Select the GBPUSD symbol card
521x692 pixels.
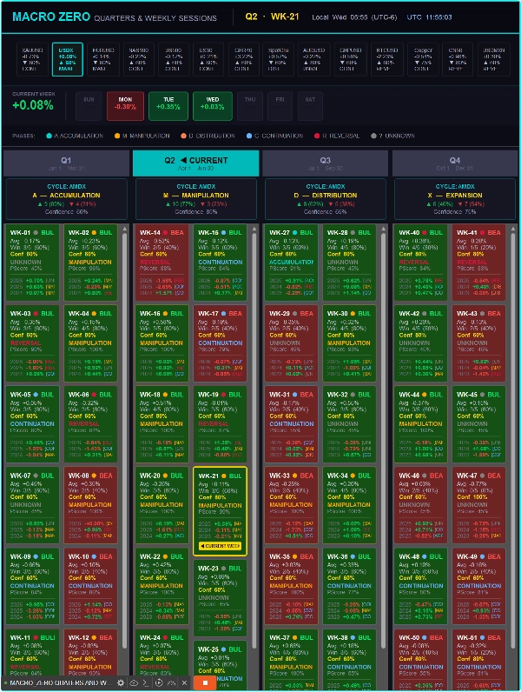click(350, 60)
